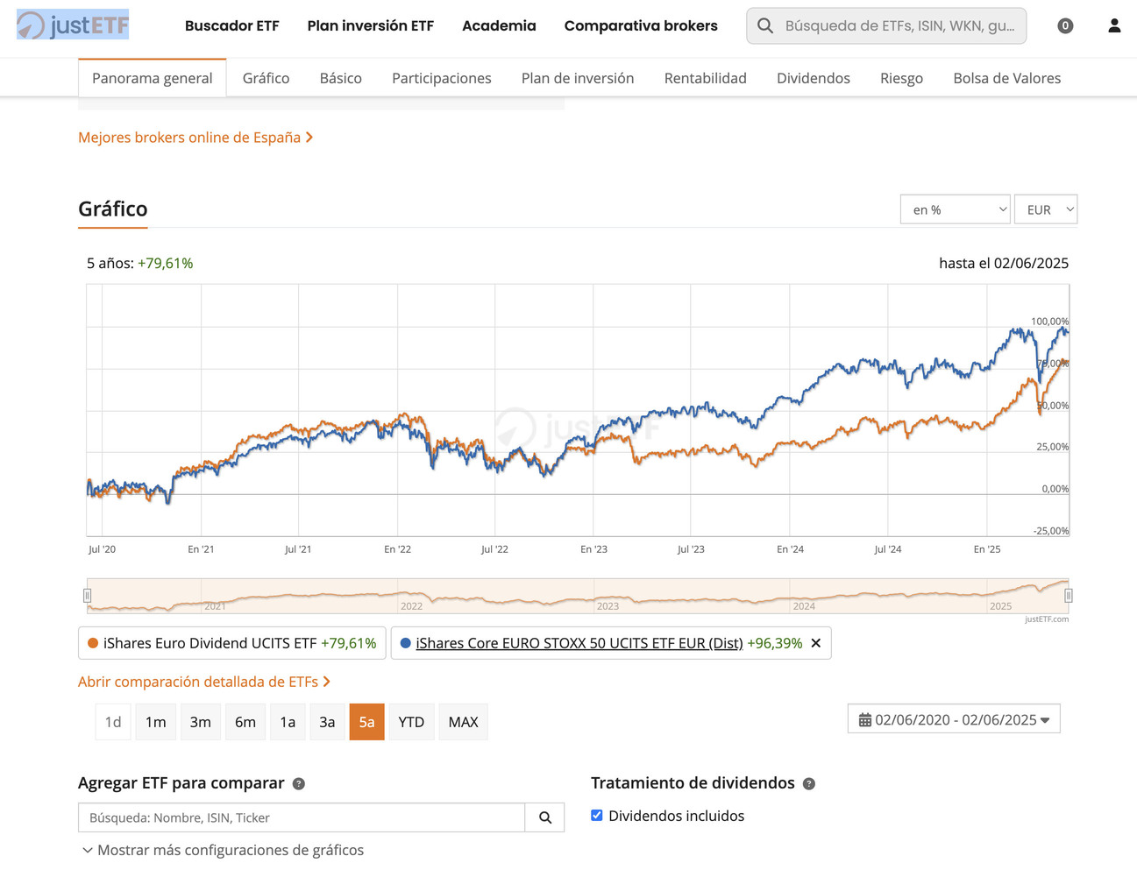Open the watchlist counter badge showing 0
Viewport: 1137px width, 870px height.
click(1065, 26)
